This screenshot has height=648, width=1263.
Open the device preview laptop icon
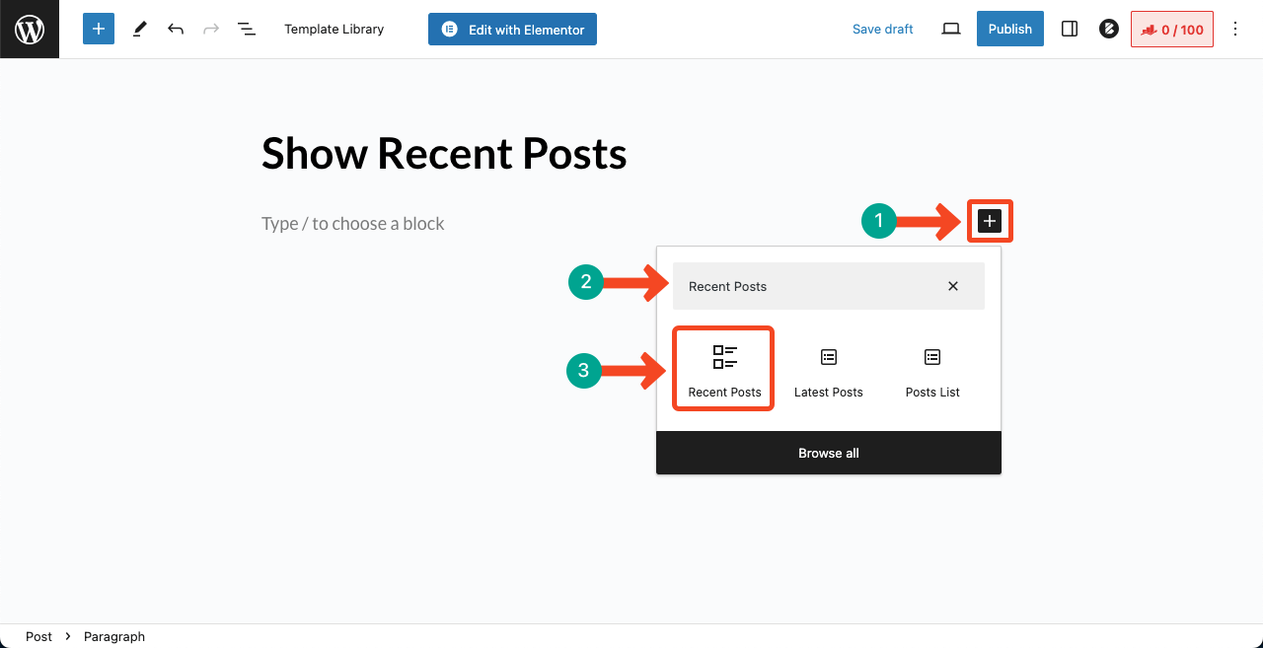tap(951, 30)
